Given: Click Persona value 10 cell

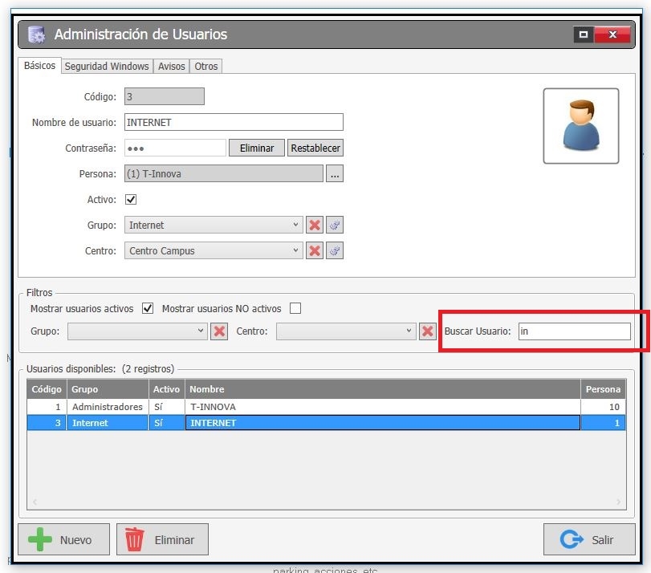Looking at the screenshot, I should [604, 407].
